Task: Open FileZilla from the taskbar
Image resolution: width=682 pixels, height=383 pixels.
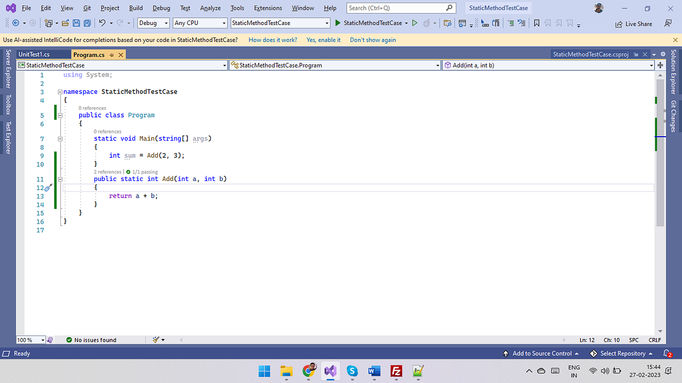Action: click(397, 372)
